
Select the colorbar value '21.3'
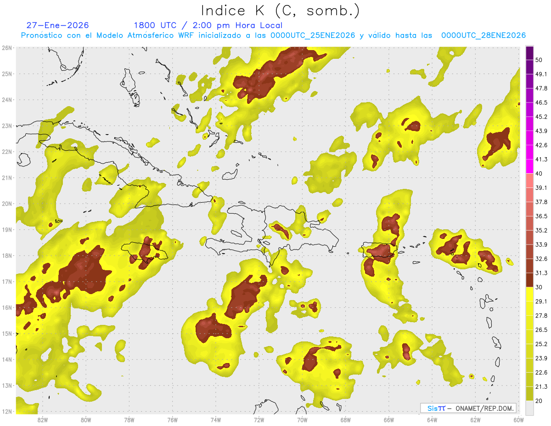point(541,387)
